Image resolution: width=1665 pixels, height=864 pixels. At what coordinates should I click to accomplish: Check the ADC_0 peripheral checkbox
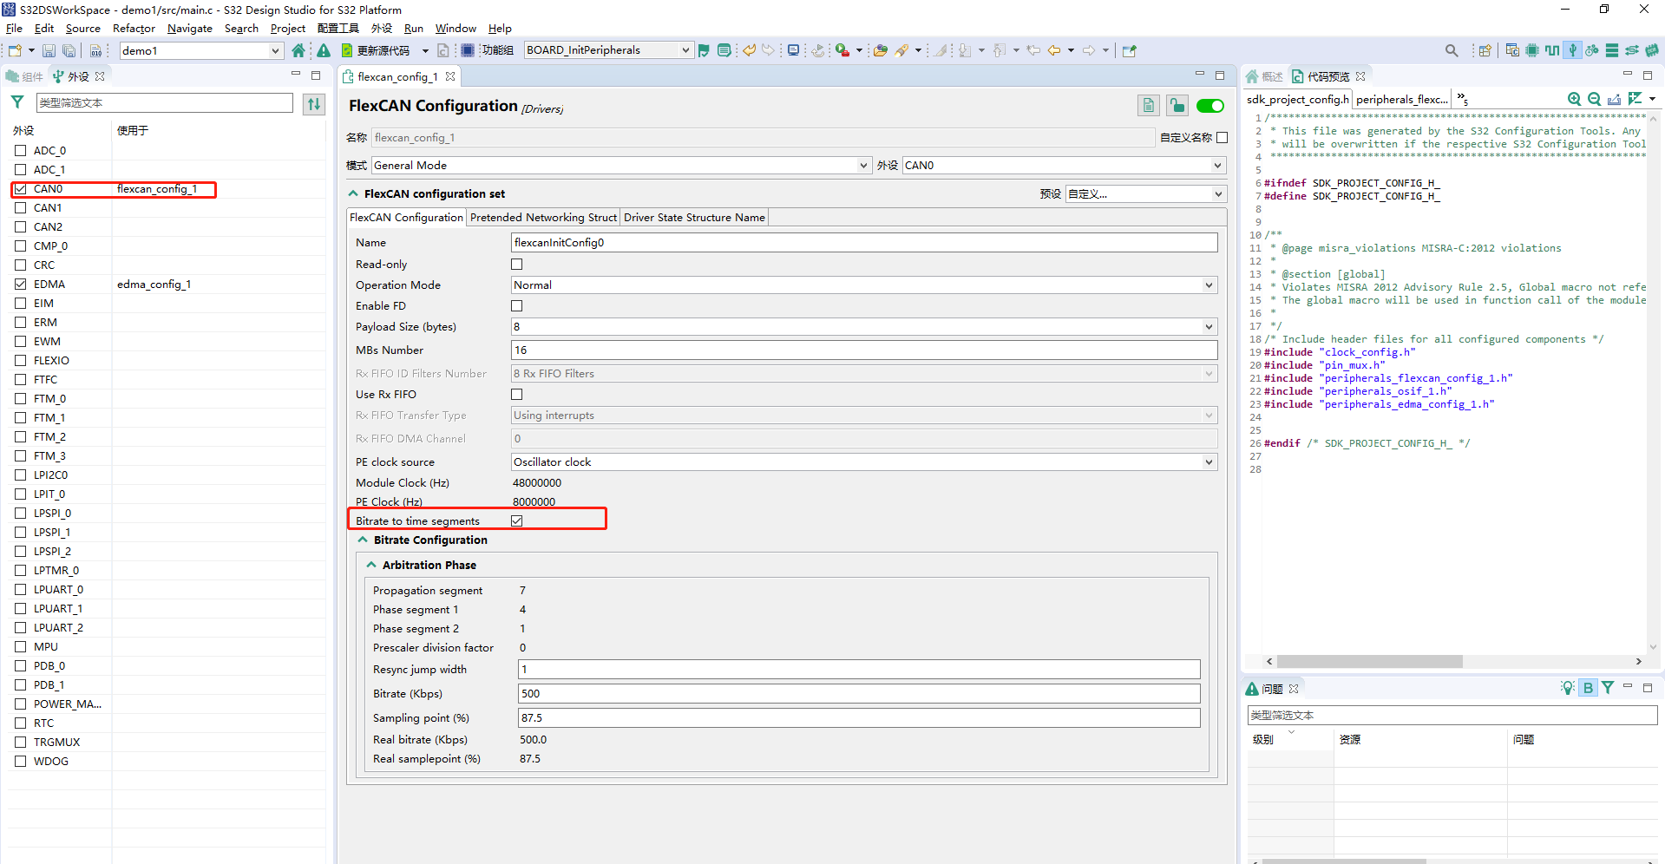point(20,151)
